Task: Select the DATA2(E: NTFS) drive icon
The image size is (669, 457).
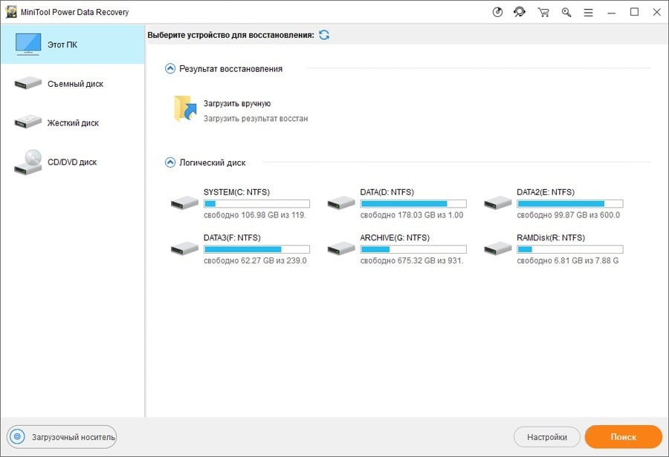Action: 497,203
